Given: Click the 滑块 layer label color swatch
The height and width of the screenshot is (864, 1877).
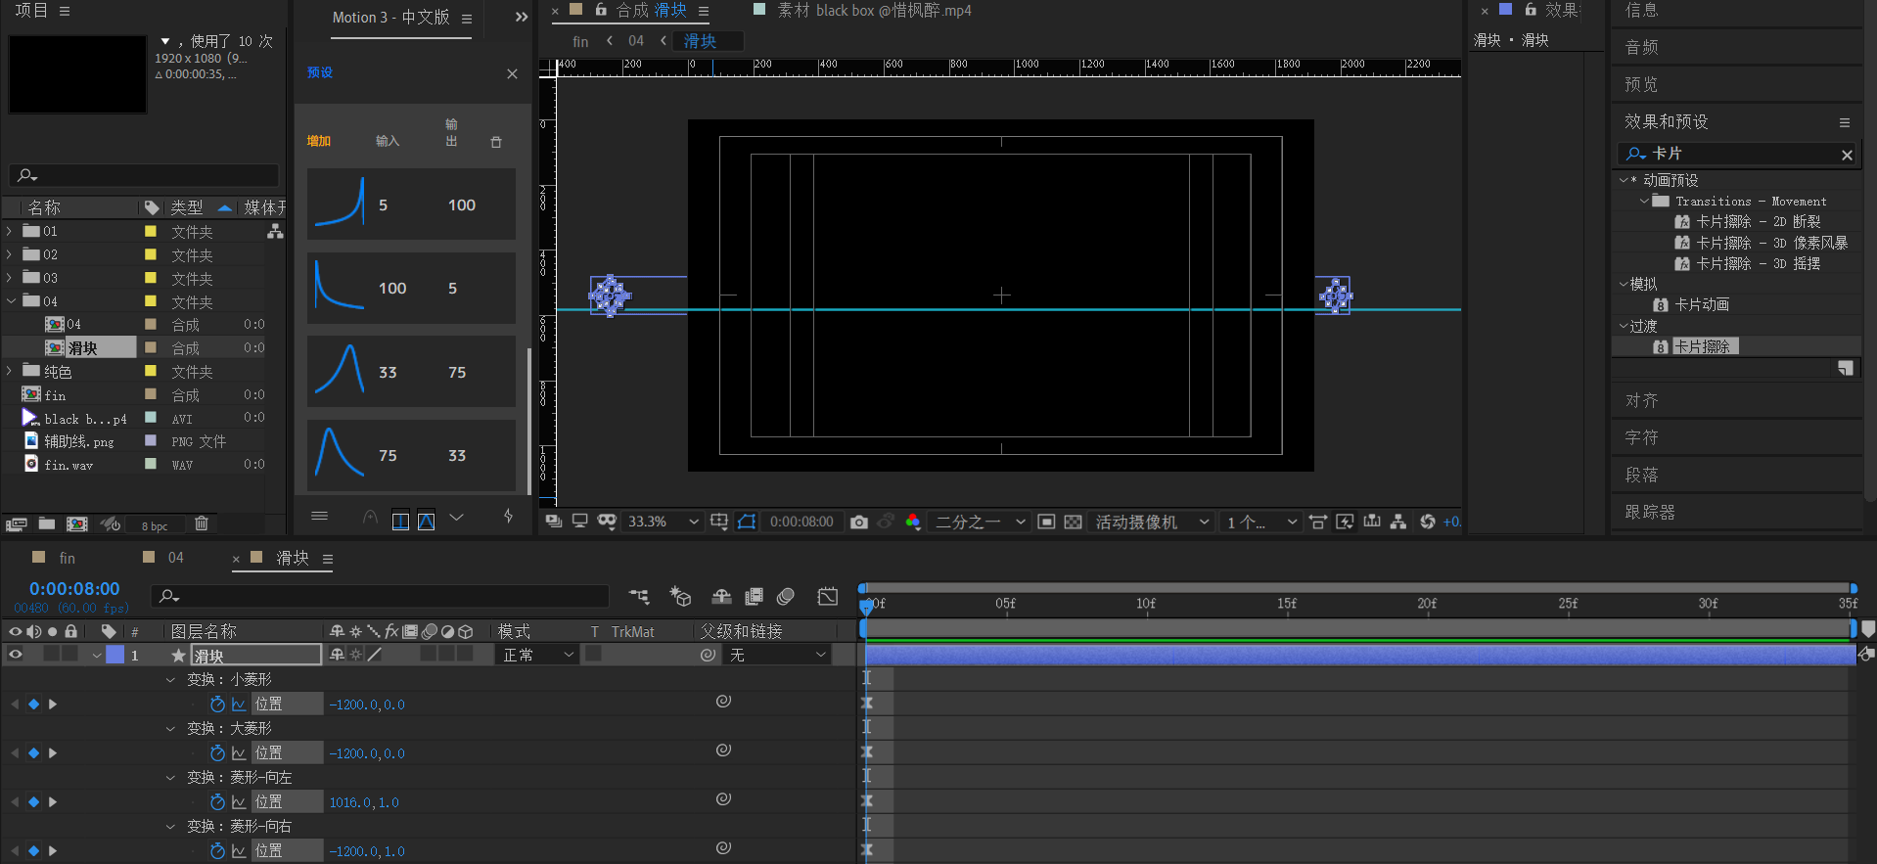Looking at the screenshot, I should (115, 655).
